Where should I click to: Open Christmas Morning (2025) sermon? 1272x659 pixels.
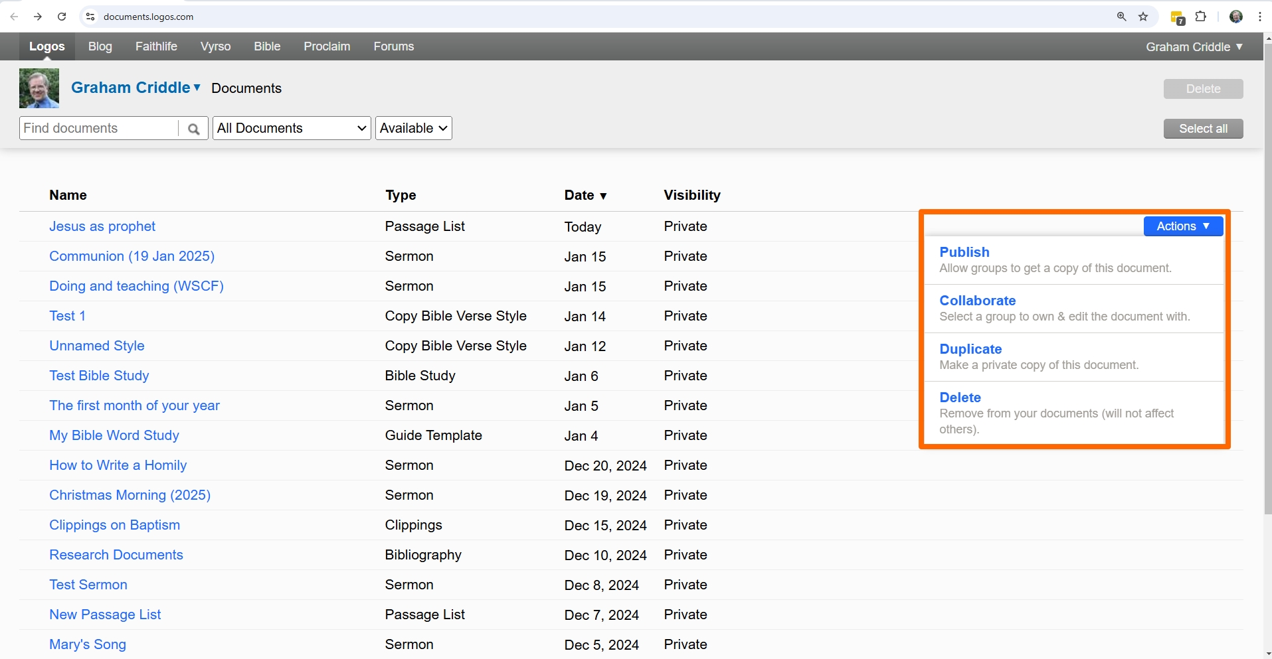[130, 495]
